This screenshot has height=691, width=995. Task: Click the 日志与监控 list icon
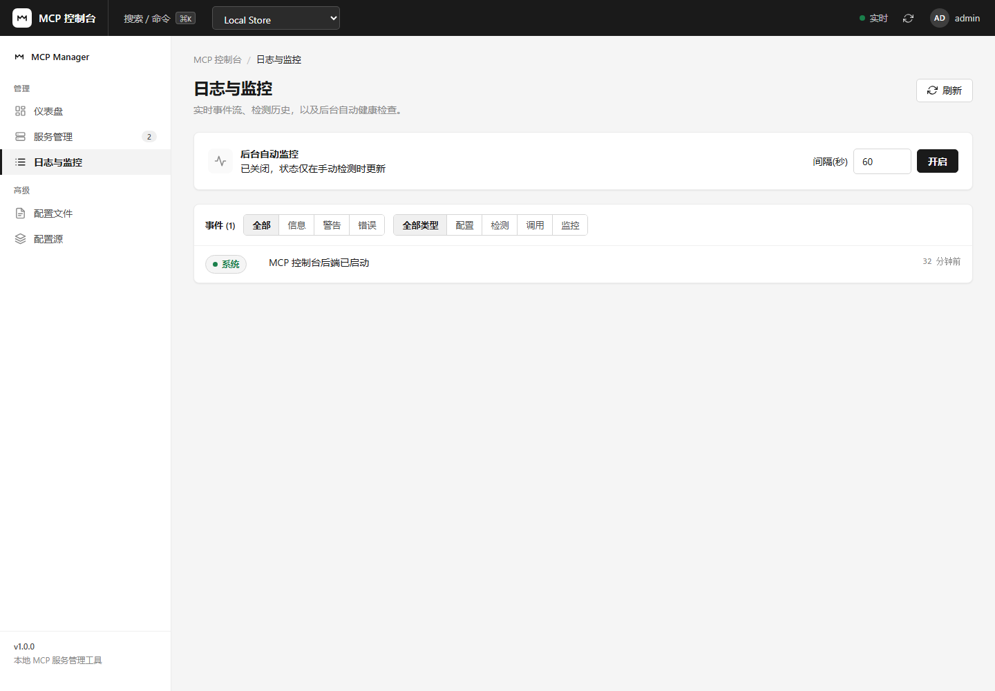[x=20, y=162]
